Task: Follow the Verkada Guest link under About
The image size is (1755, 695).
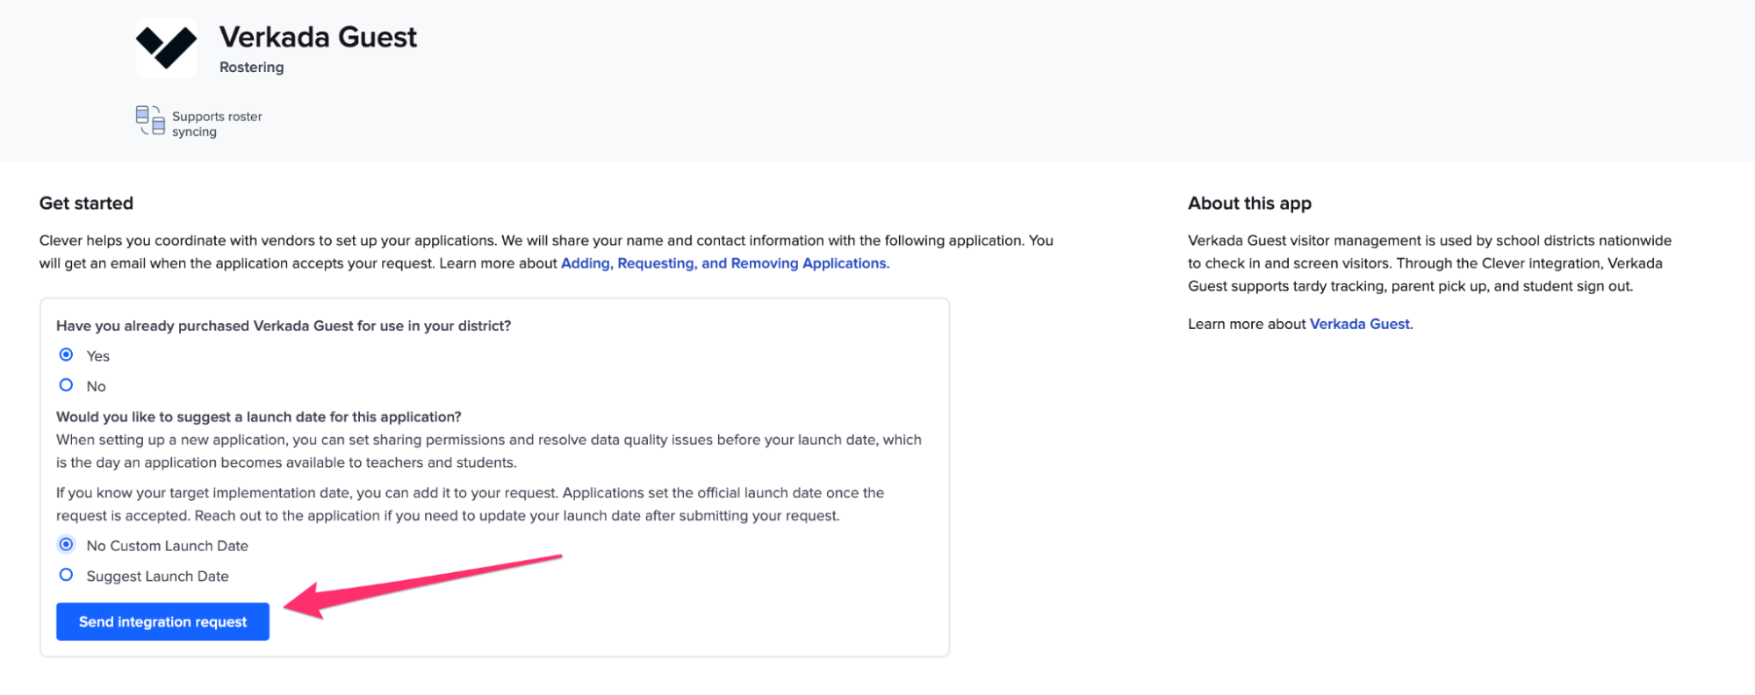Action: 1359,324
